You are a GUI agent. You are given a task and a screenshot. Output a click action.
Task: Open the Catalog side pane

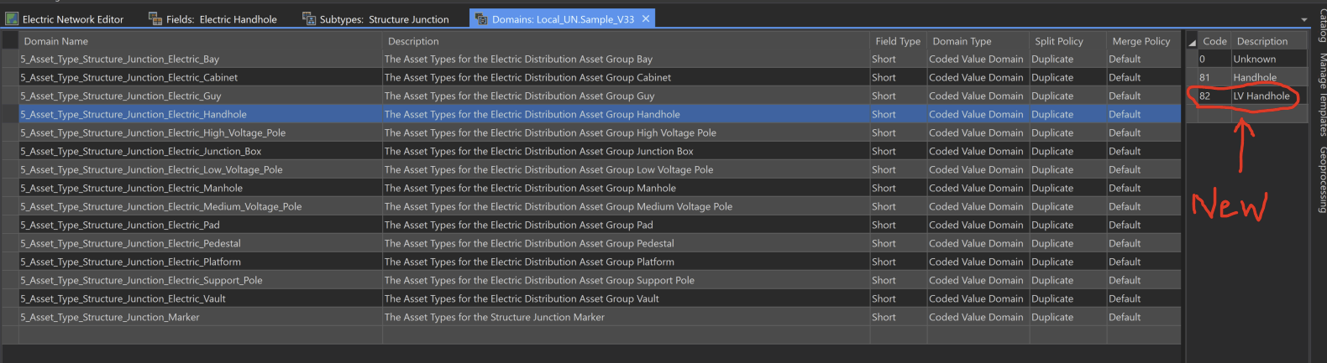1322,25
